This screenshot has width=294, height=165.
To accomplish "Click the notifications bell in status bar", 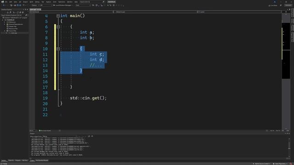I will coord(291,164).
